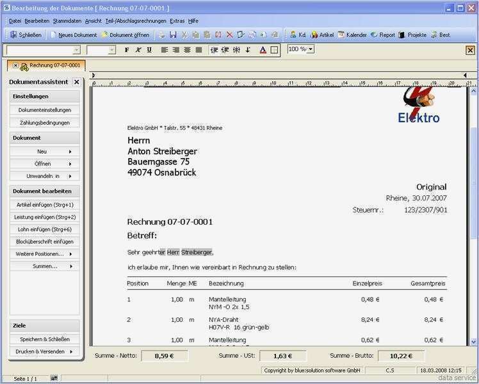Click the paste clipboard icon
This screenshot has height=384, width=479.
coord(207,35)
